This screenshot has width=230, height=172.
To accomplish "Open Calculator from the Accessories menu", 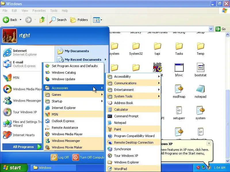I will coord(133,110).
